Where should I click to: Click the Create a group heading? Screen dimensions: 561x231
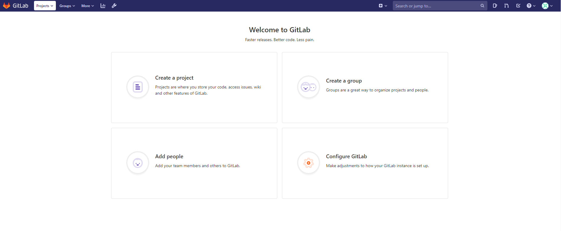pos(344,81)
